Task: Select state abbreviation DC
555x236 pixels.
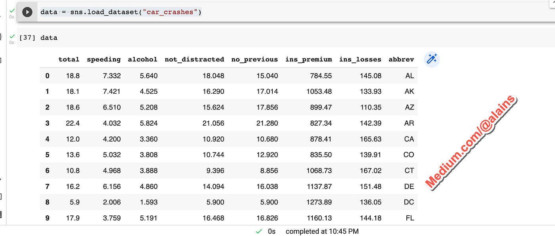Action: tap(409, 202)
